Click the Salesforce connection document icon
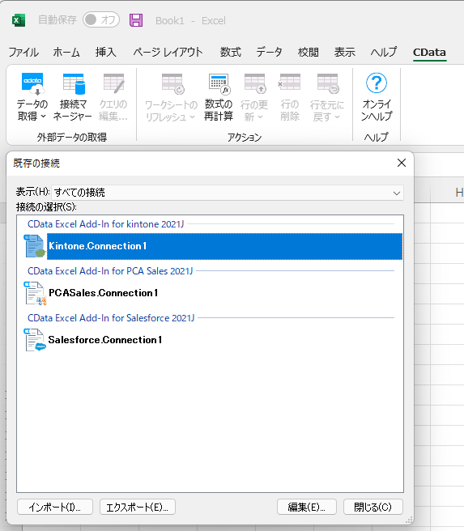Image resolution: width=464 pixels, height=531 pixels. click(x=35, y=340)
